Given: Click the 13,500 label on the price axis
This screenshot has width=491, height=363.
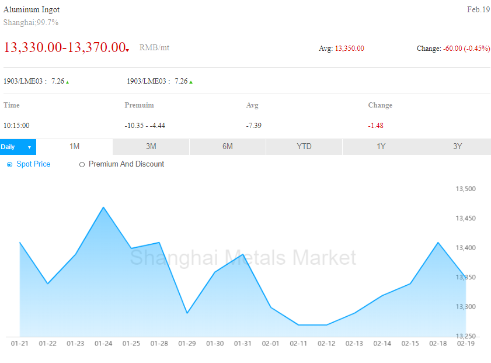Looking at the screenshot, I should (465, 189).
